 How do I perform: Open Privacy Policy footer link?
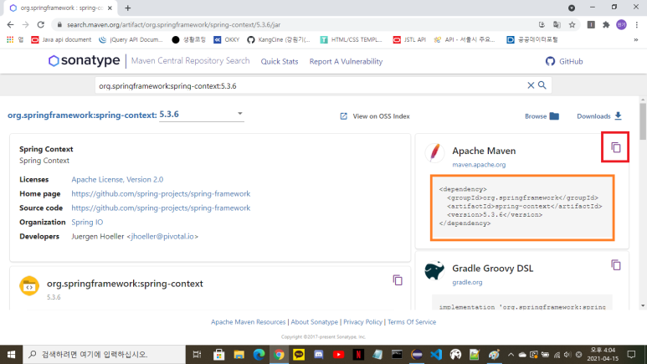point(362,322)
